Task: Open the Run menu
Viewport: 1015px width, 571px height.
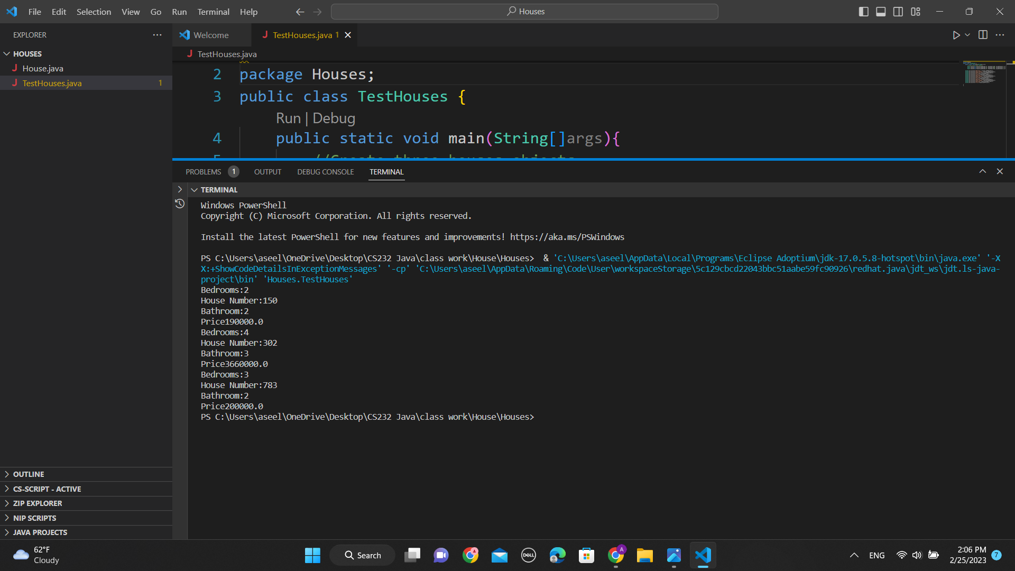Action: pyautogui.click(x=179, y=12)
